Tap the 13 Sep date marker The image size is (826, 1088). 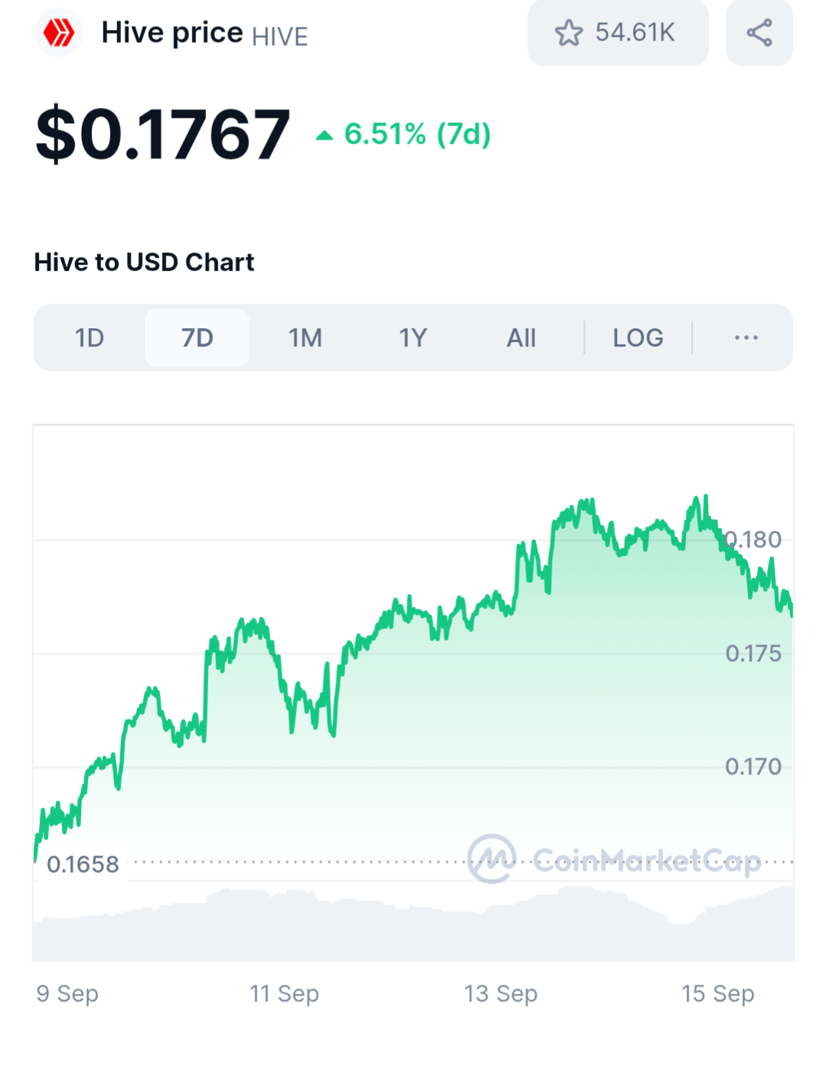tap(501, 993)
